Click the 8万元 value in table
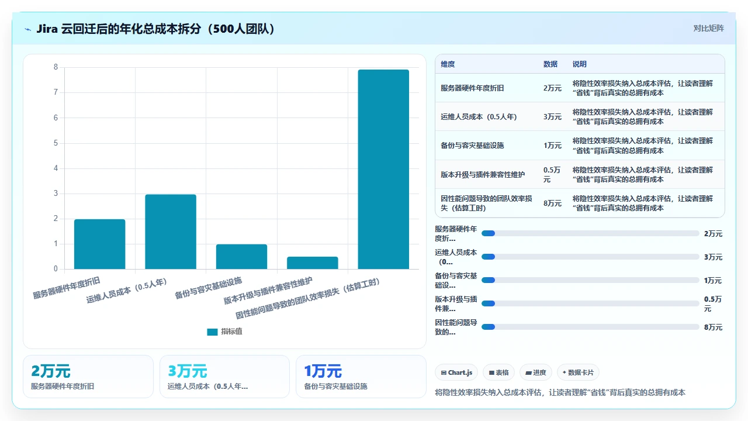The image size is (748, 421). click(552, 203)
